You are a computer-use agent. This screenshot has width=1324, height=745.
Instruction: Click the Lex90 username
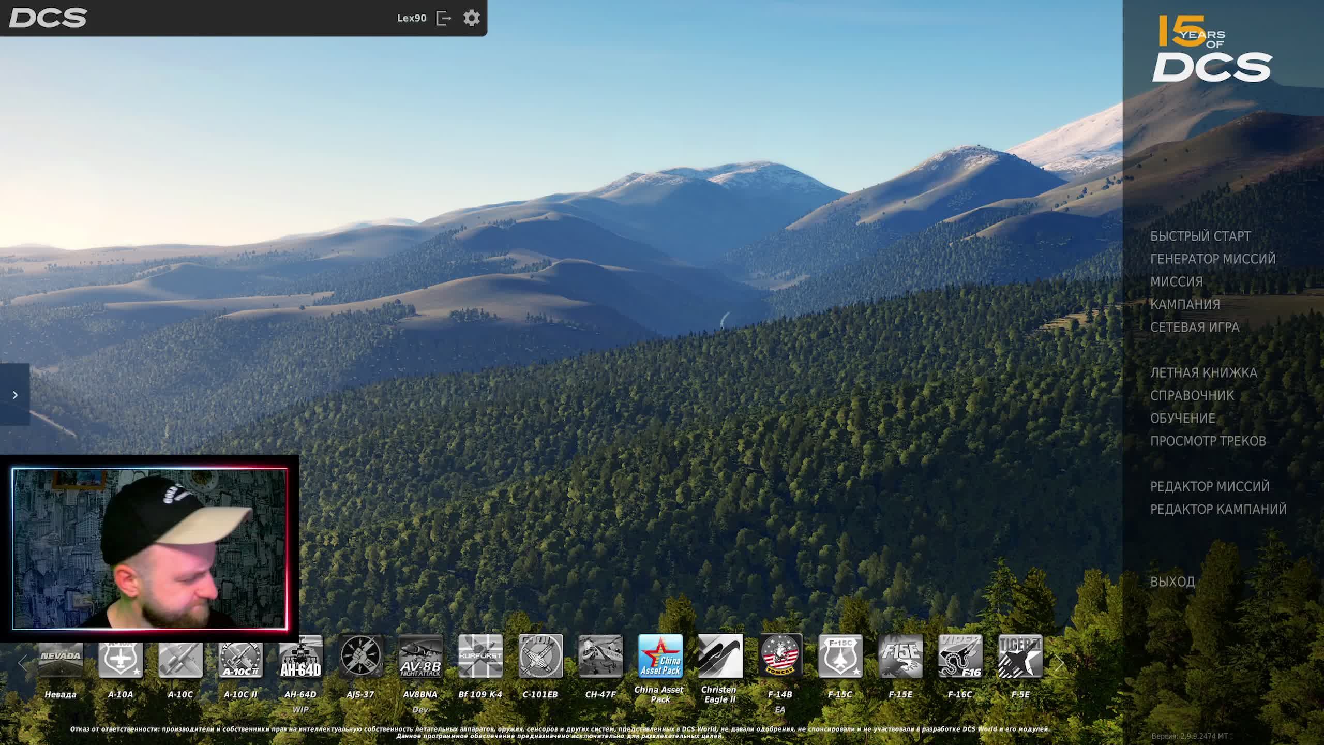(x=411, y=18)
